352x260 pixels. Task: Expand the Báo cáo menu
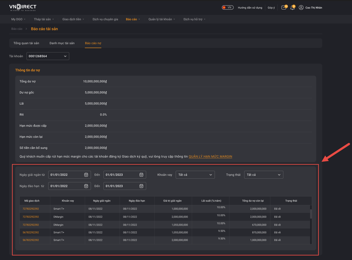(x=133, y=19)
